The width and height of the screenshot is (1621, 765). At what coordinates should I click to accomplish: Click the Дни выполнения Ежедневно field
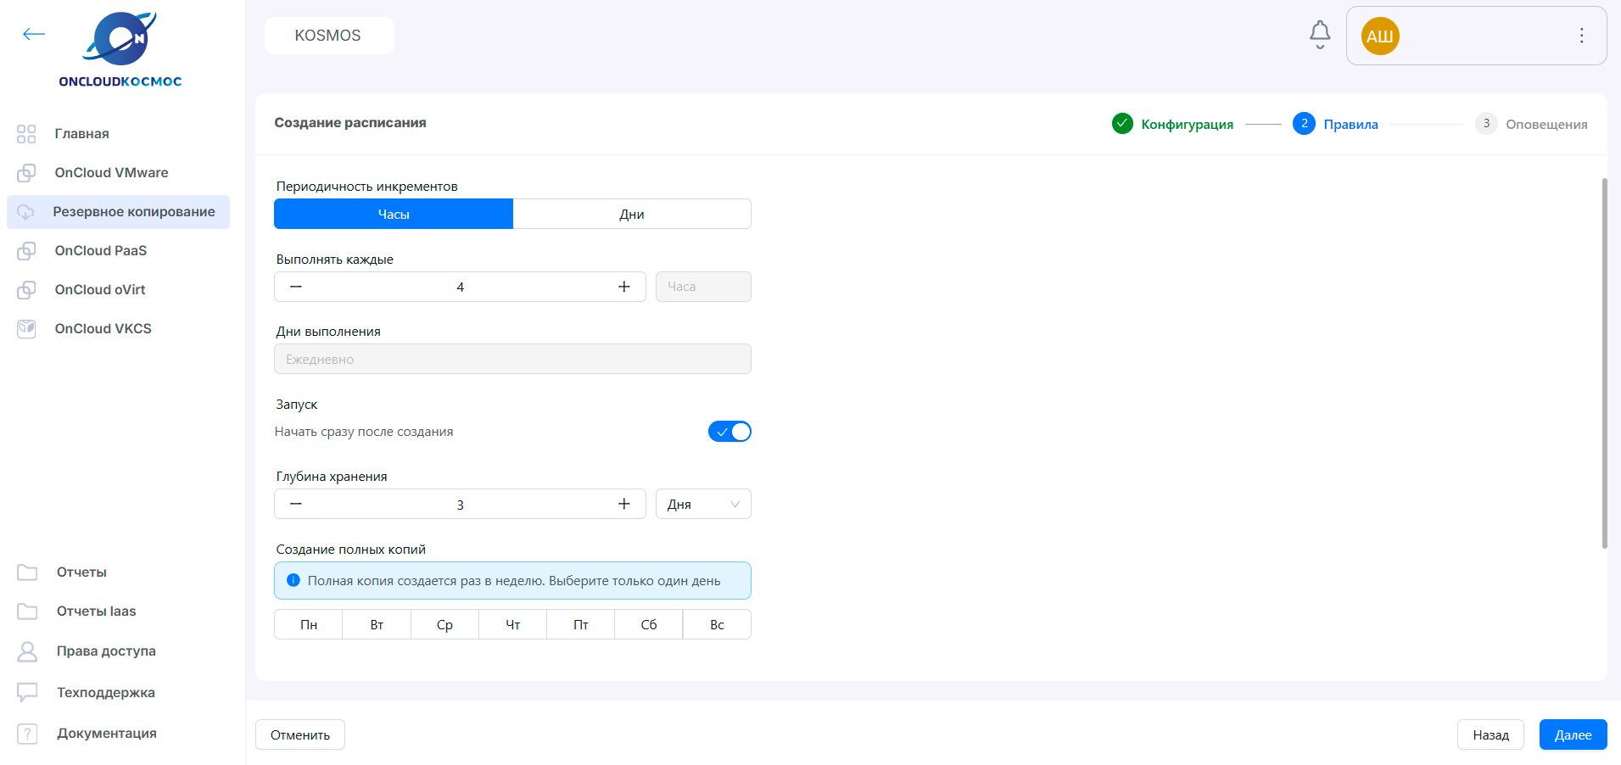(512, 359)
